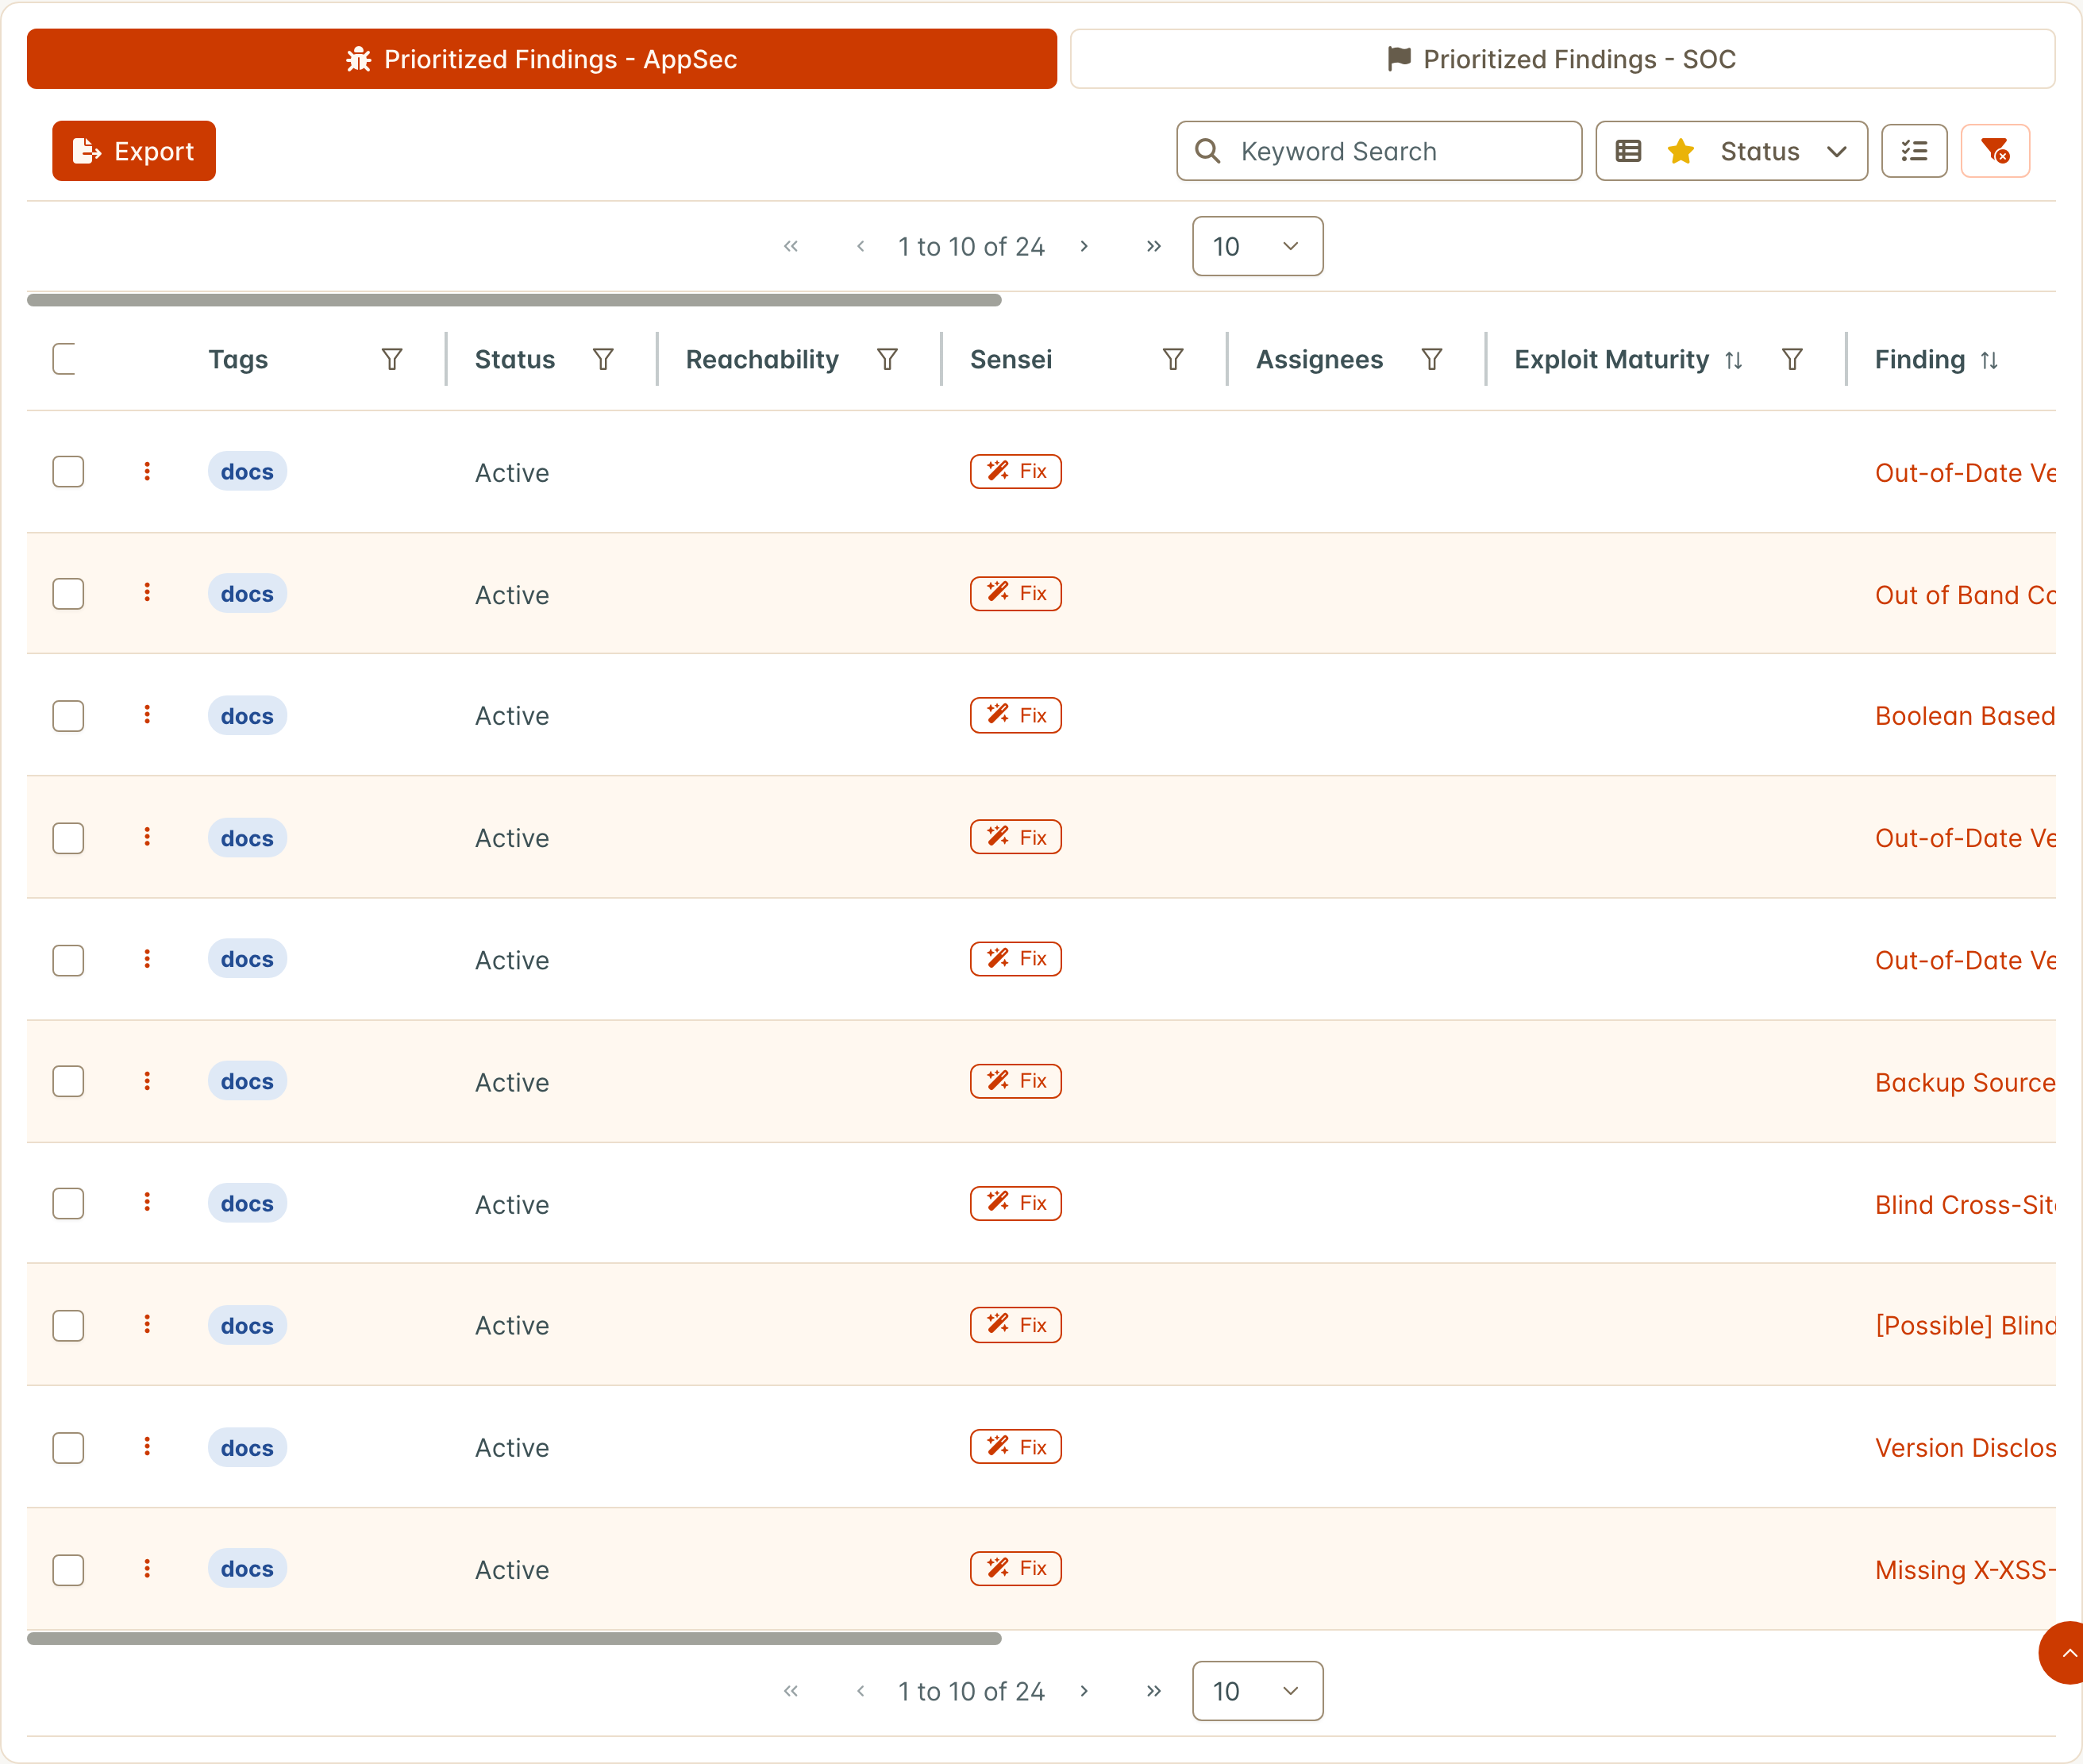2083x1764 pixels.
Task: Open the Status saved-view dropdown
Action: [x=1731, y=151]
